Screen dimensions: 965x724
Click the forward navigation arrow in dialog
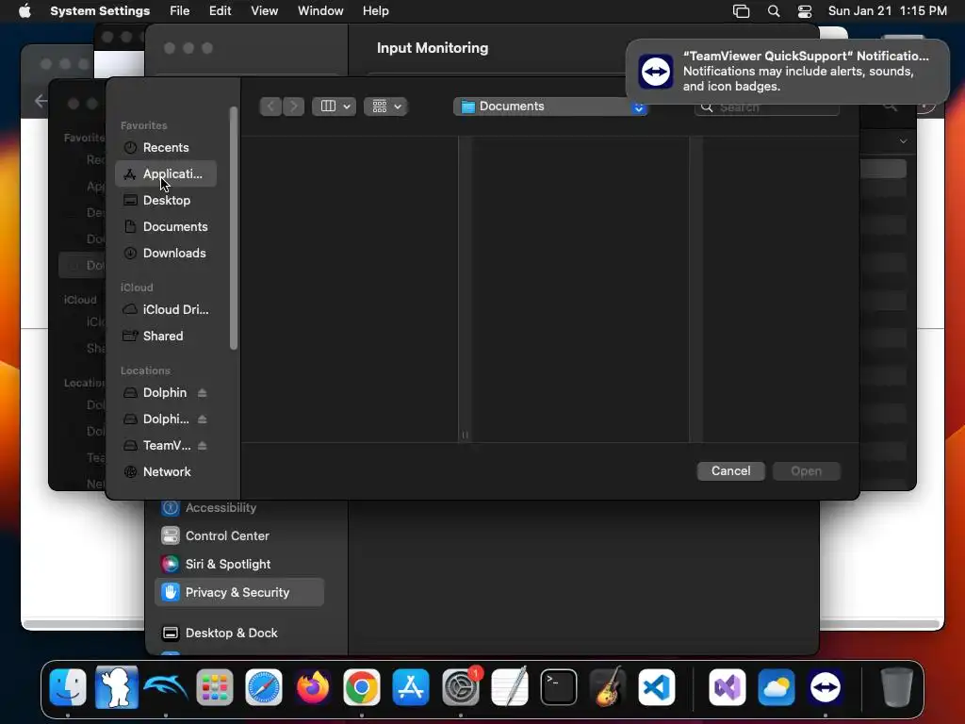coord(294,107)
